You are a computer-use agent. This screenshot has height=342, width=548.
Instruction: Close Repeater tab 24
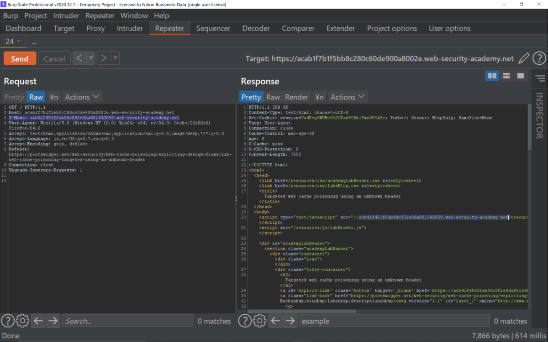19,41
